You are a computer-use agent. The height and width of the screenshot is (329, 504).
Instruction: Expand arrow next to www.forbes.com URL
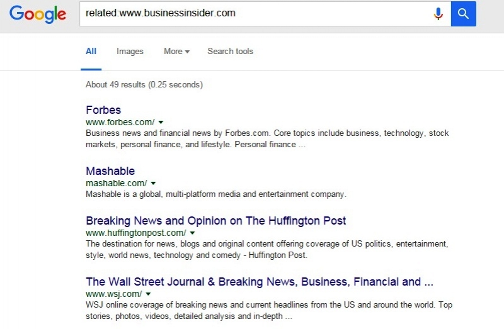[161, 122]
